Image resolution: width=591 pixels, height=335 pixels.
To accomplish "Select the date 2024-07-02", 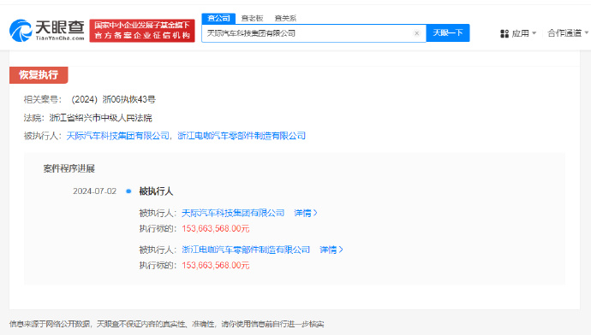I will [x=94, y=191].
